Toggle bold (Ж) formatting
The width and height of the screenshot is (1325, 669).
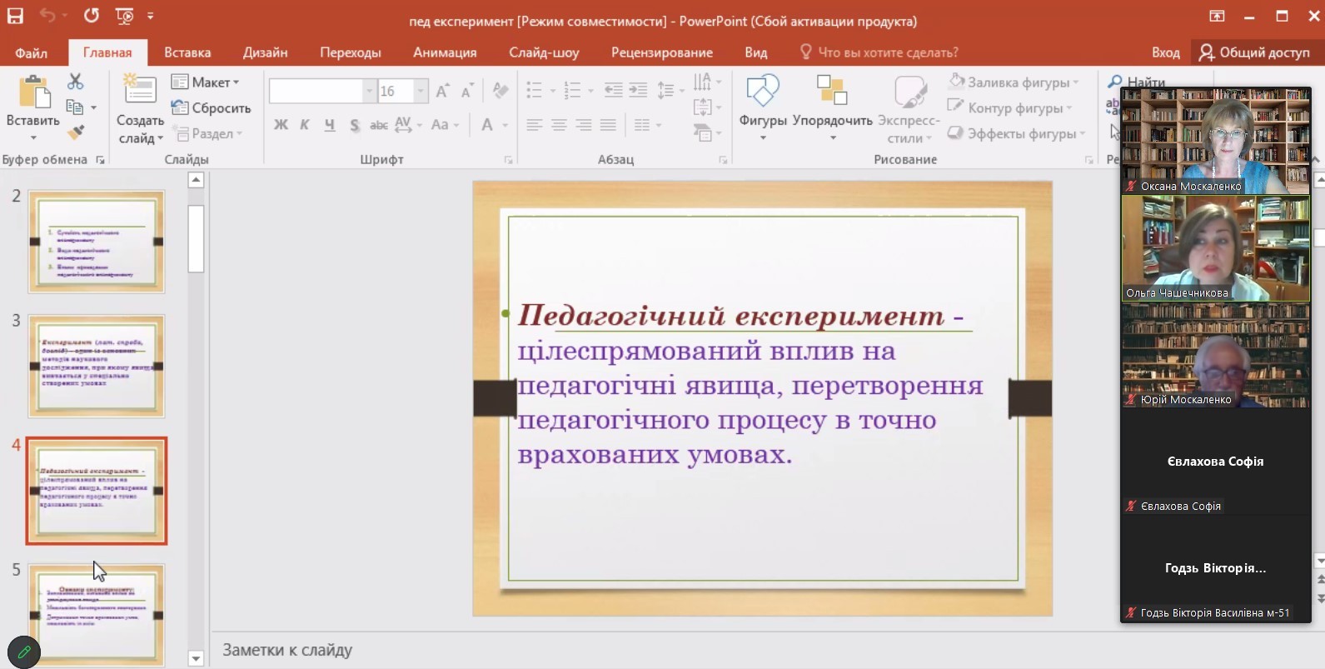click(x=281, y=125)
